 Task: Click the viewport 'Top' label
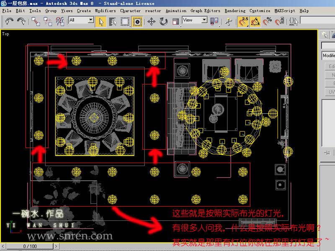[5, 34]
